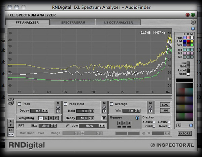This screenshot has width=202, height=157.
Task: Click the LOG scale button
Action: (x=165, y=105)
